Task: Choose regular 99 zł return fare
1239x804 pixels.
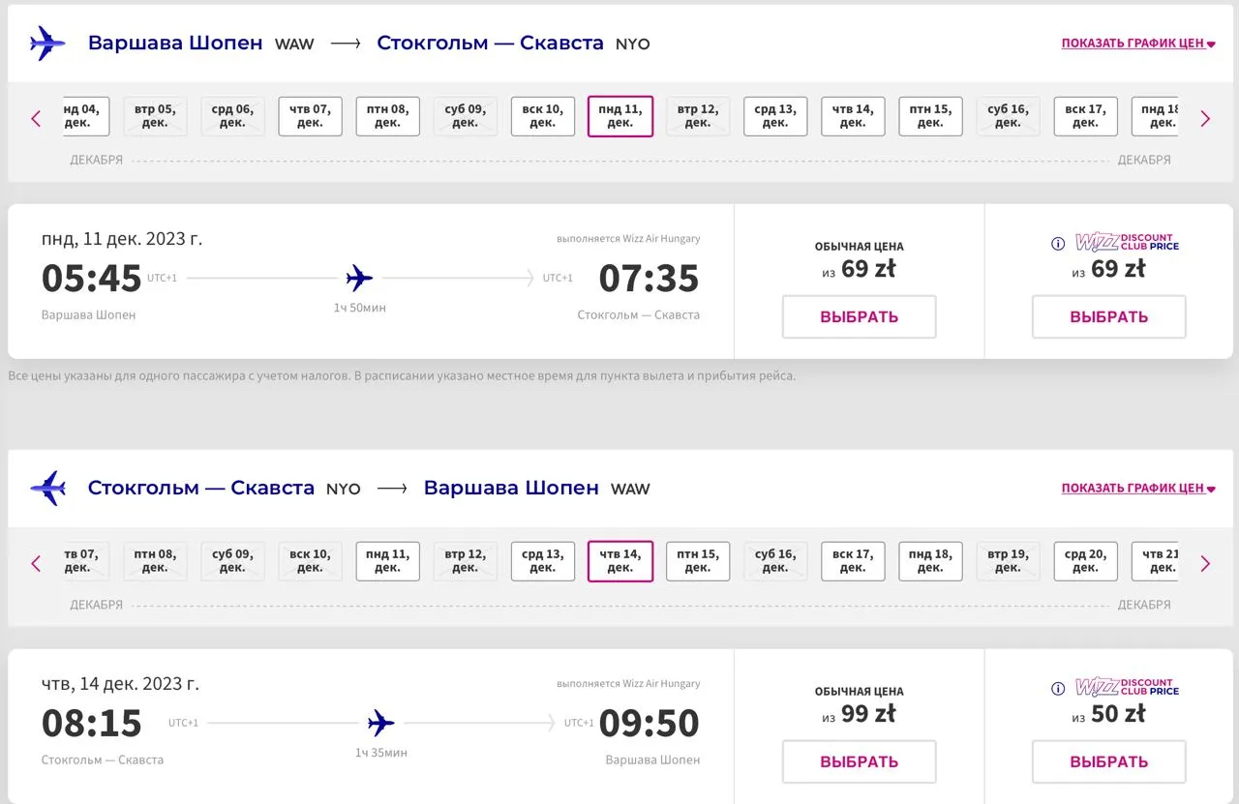Action: coord(859,761)
